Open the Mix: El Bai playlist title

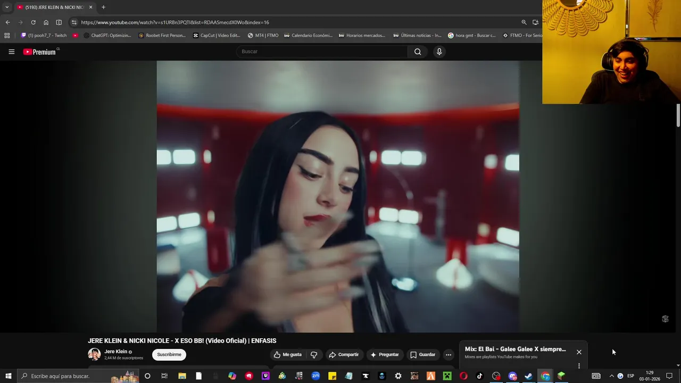click(516, 349)
